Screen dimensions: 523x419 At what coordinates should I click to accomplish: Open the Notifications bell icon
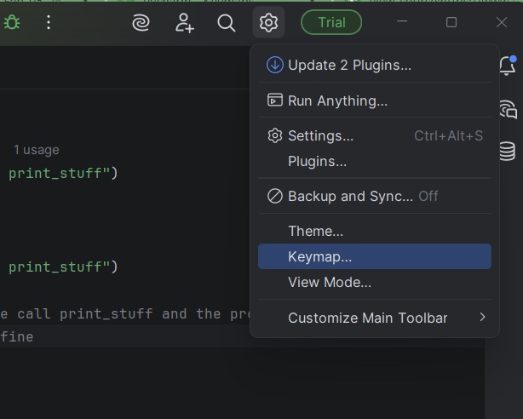pos(508,66)
